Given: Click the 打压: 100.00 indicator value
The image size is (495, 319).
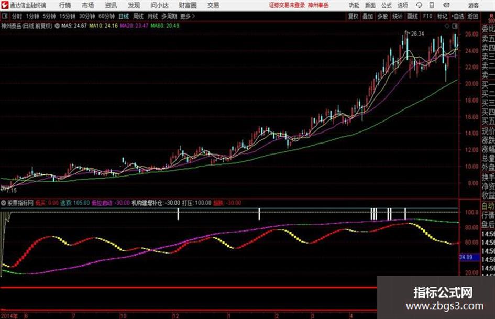Looking at the screenshot, I should pyautogui.click(x=196, y=203).
